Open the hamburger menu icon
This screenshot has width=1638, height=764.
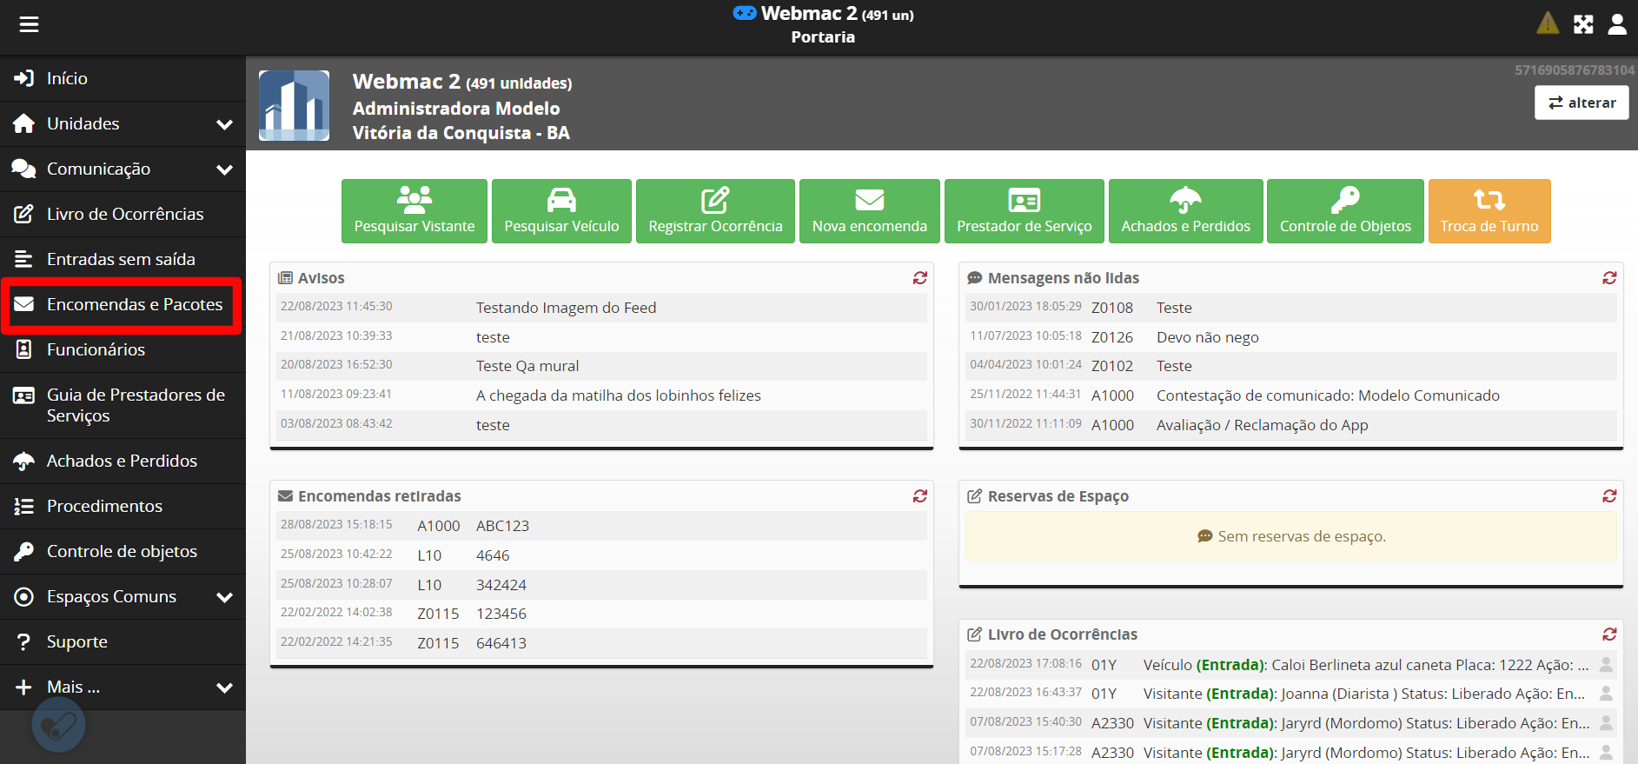click(29, 24)
